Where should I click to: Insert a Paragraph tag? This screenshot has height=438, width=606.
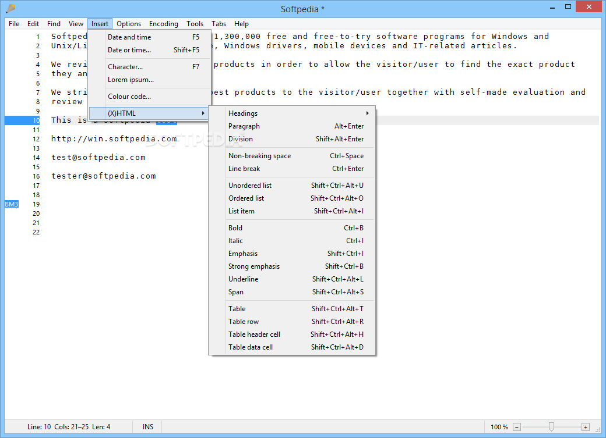(x=292, y=126)
